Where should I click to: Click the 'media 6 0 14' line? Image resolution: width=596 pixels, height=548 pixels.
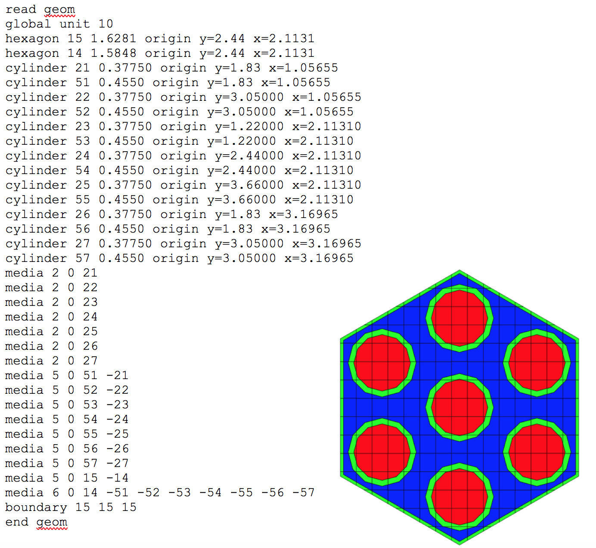159,493
